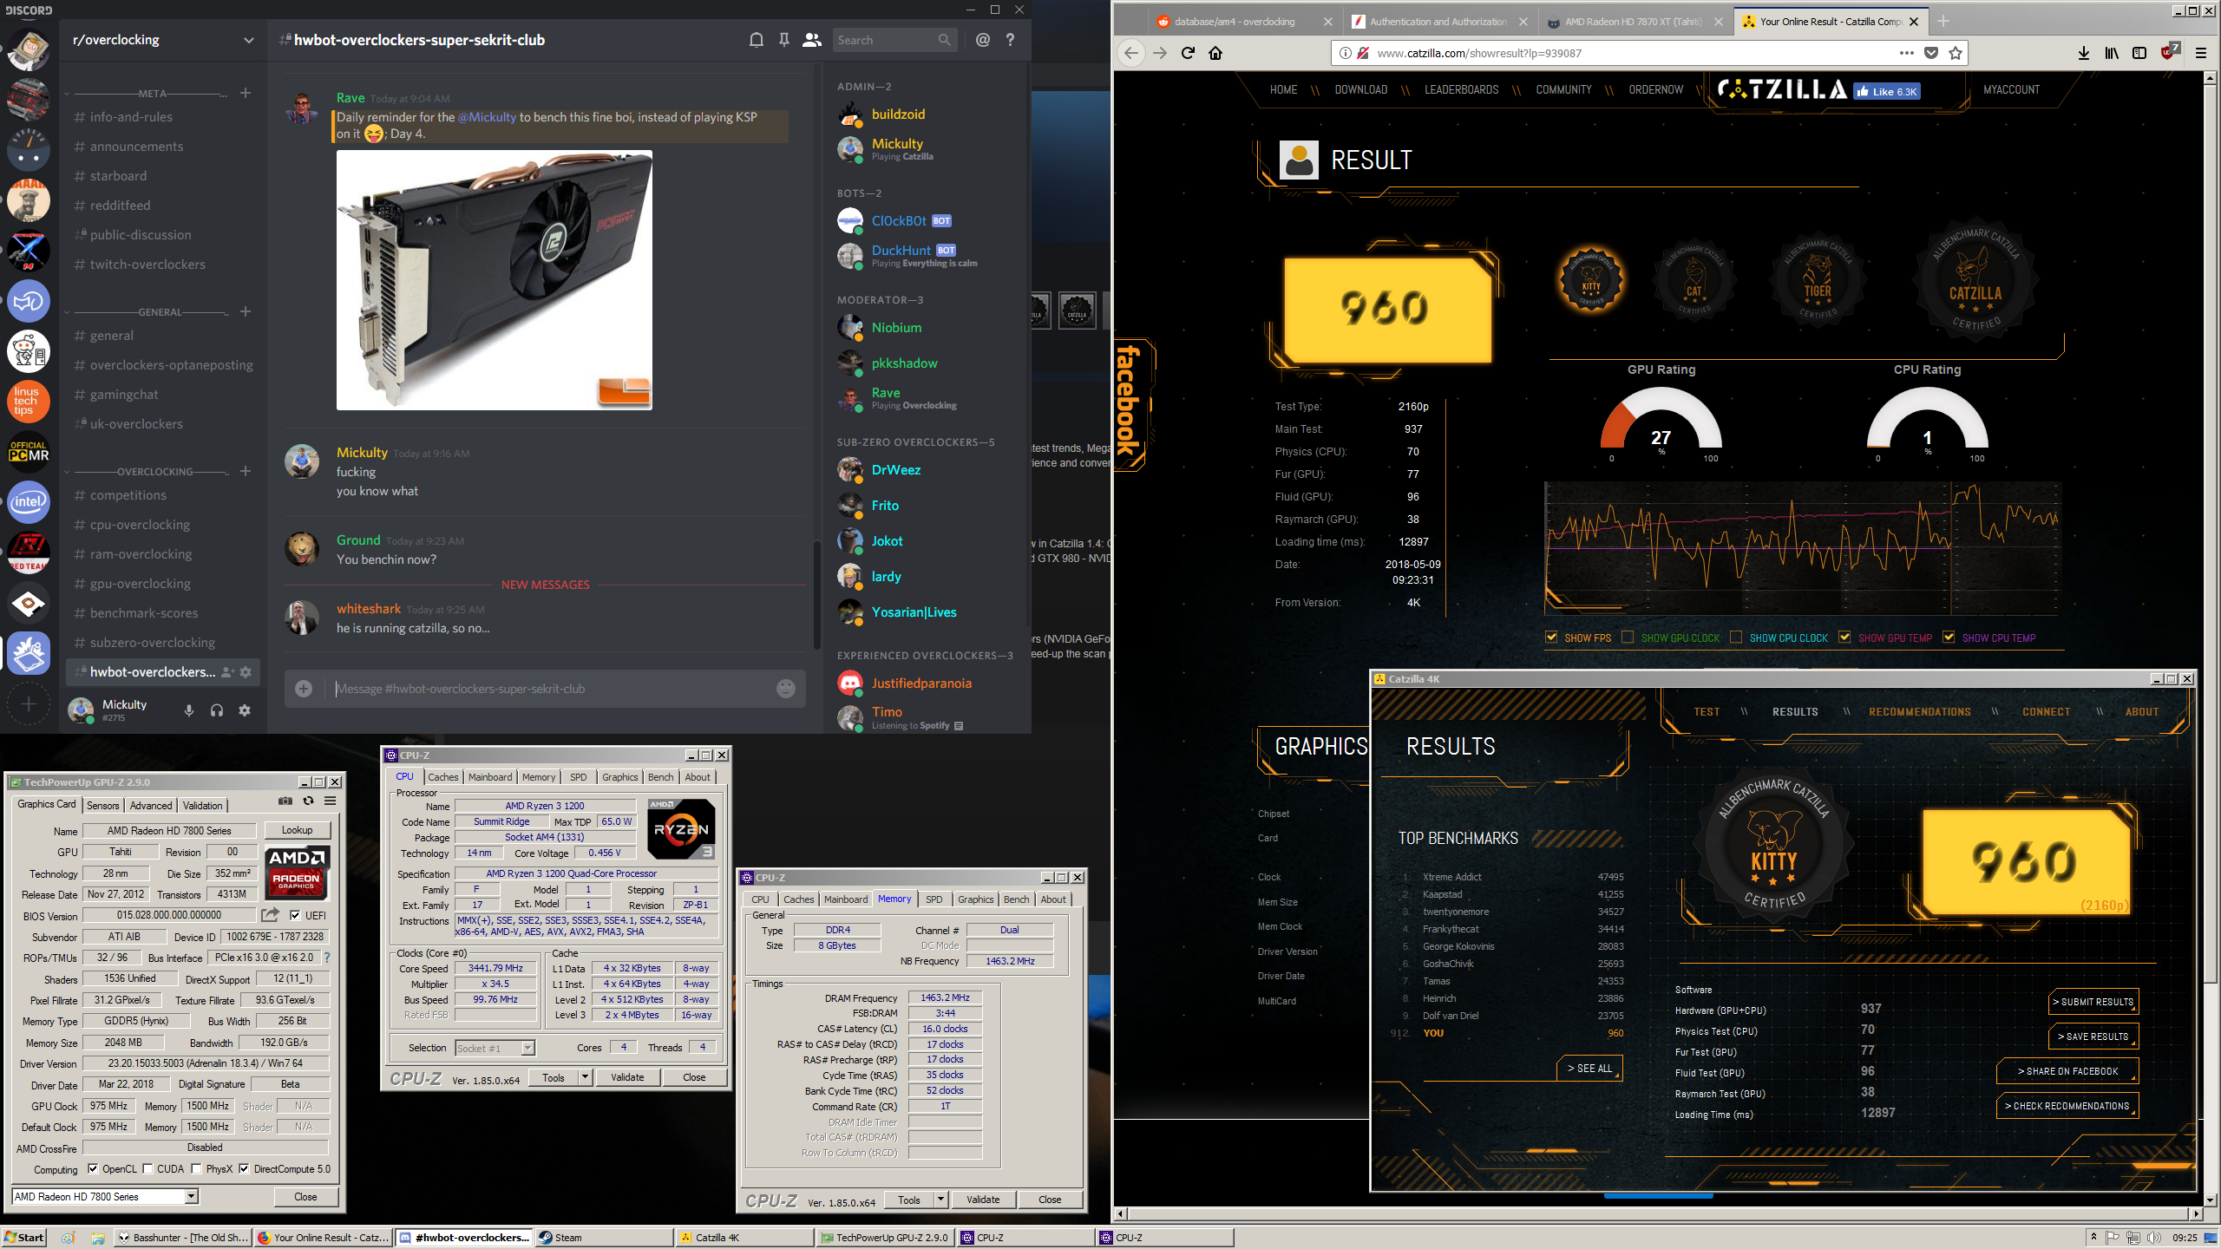
Task: Open RECOMMENDATIONS tab in Catzilla 4K
Action: click(x=1919, y=712)
